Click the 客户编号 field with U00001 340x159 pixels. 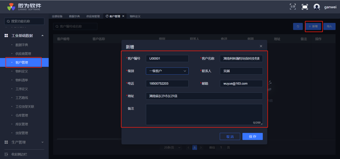[167, 58]
